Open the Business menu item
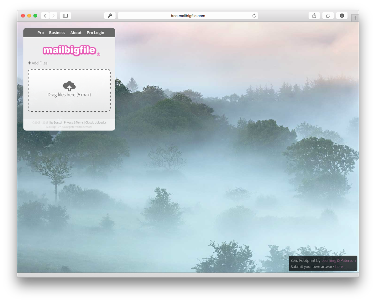Image resolution: width=376 pixels, height=302 pixels. pos(57,32)
